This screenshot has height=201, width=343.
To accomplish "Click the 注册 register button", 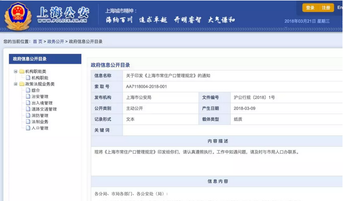I will coord(326,8).
